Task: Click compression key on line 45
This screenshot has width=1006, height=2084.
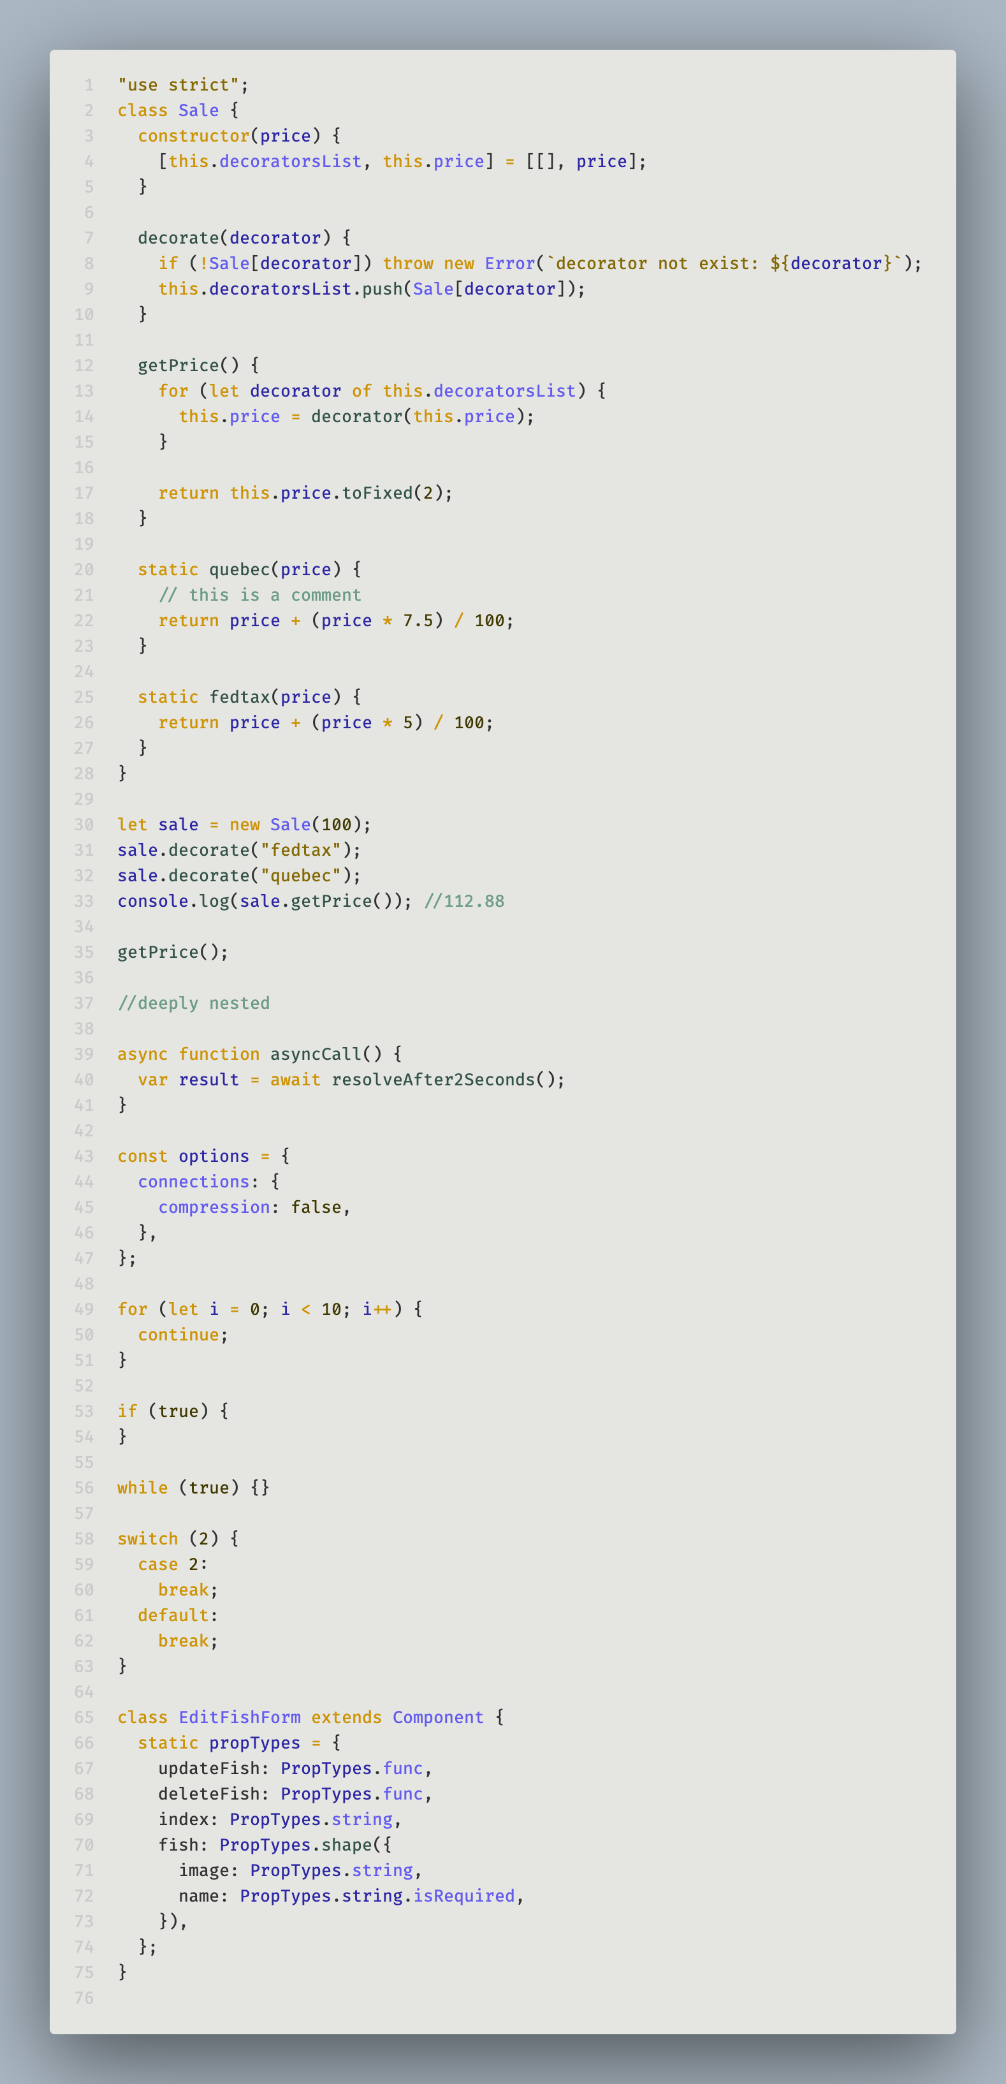Action: point(214,1207)
